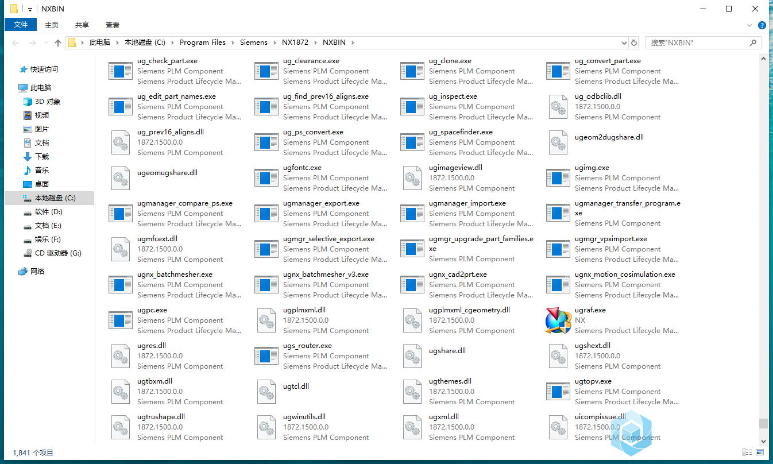The width and height of the screenshot is (773, 464).
Task: Click Siemens in the address path
Action: click(254, 42)
